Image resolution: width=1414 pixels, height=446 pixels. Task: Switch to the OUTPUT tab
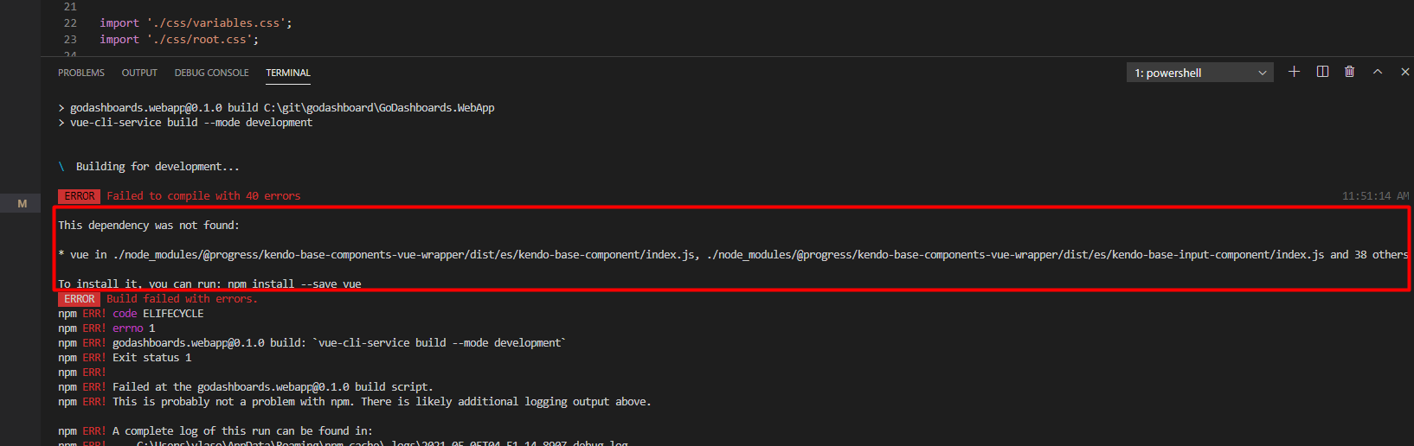(139, 73)
